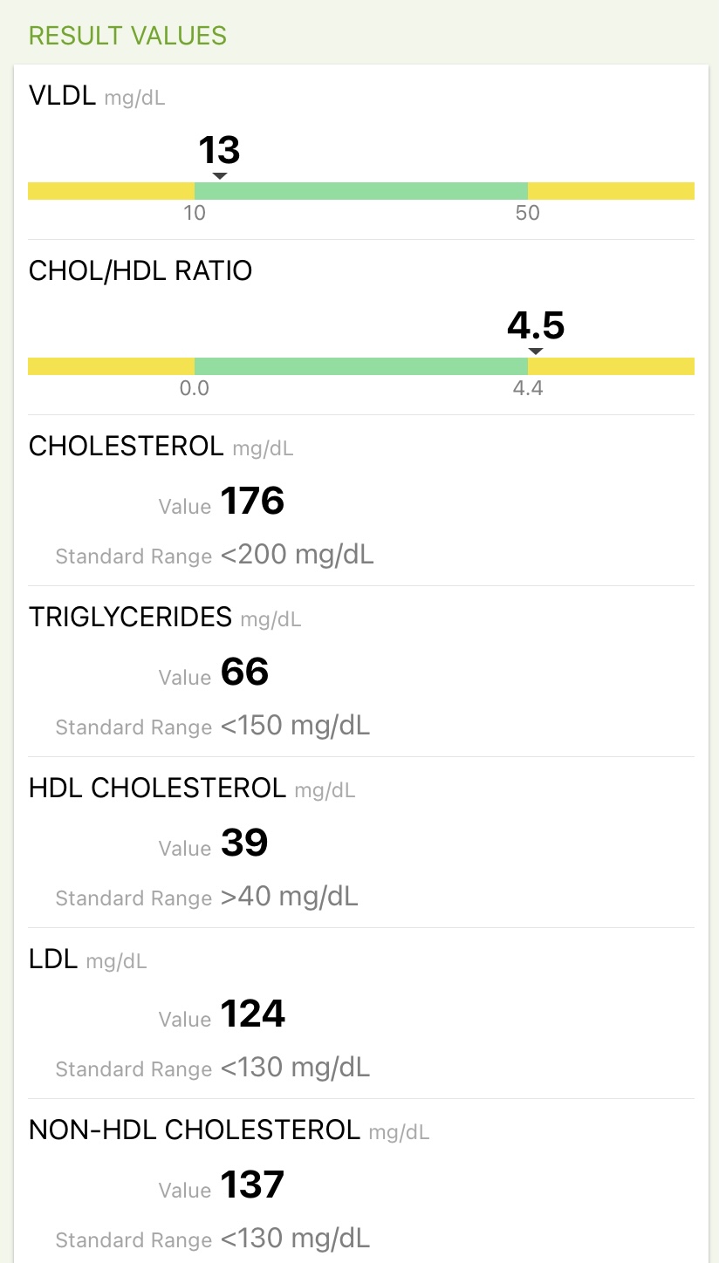Tap the HDL cholesterol value 39
The height and width of the screenshot is (1263, 719).
[244, 843]
